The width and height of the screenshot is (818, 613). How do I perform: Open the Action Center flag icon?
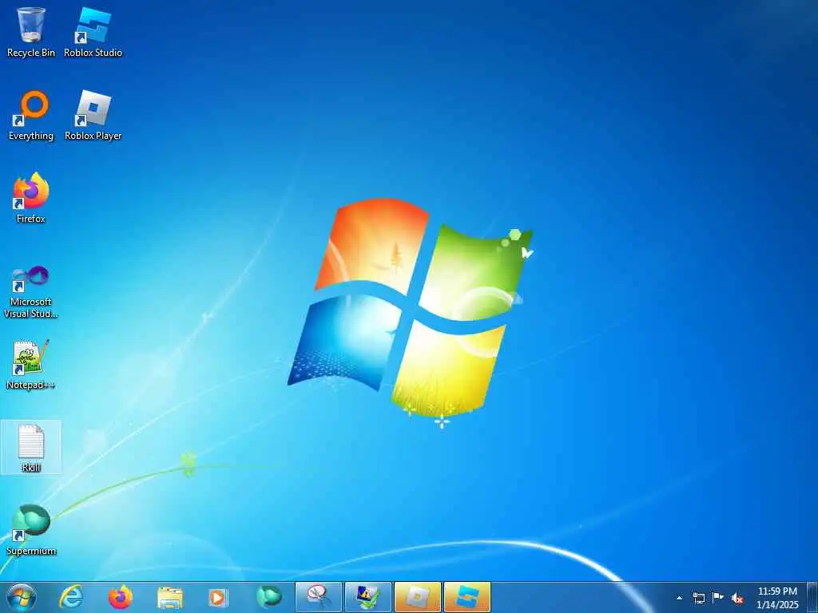[718, 598]
